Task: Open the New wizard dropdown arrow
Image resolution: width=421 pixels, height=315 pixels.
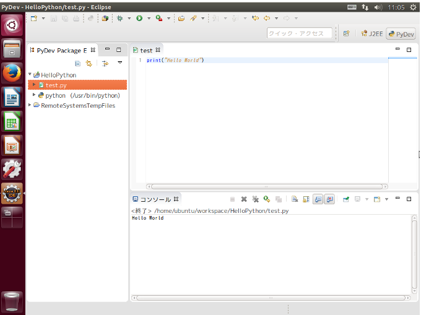Action: (43, 18)
